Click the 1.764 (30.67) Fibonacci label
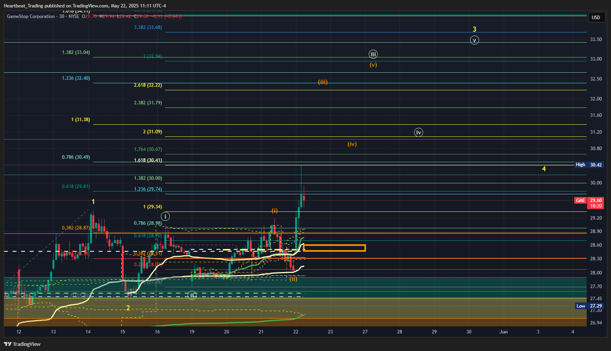The image size is (611, 351). coord(148,149)
